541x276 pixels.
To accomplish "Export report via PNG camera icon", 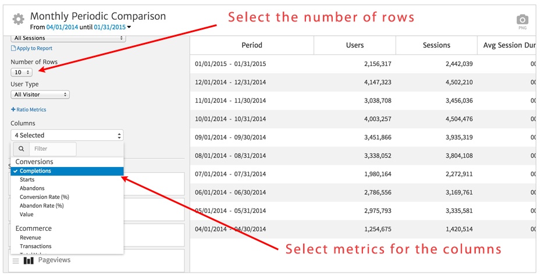I will (x=522, y=21).
